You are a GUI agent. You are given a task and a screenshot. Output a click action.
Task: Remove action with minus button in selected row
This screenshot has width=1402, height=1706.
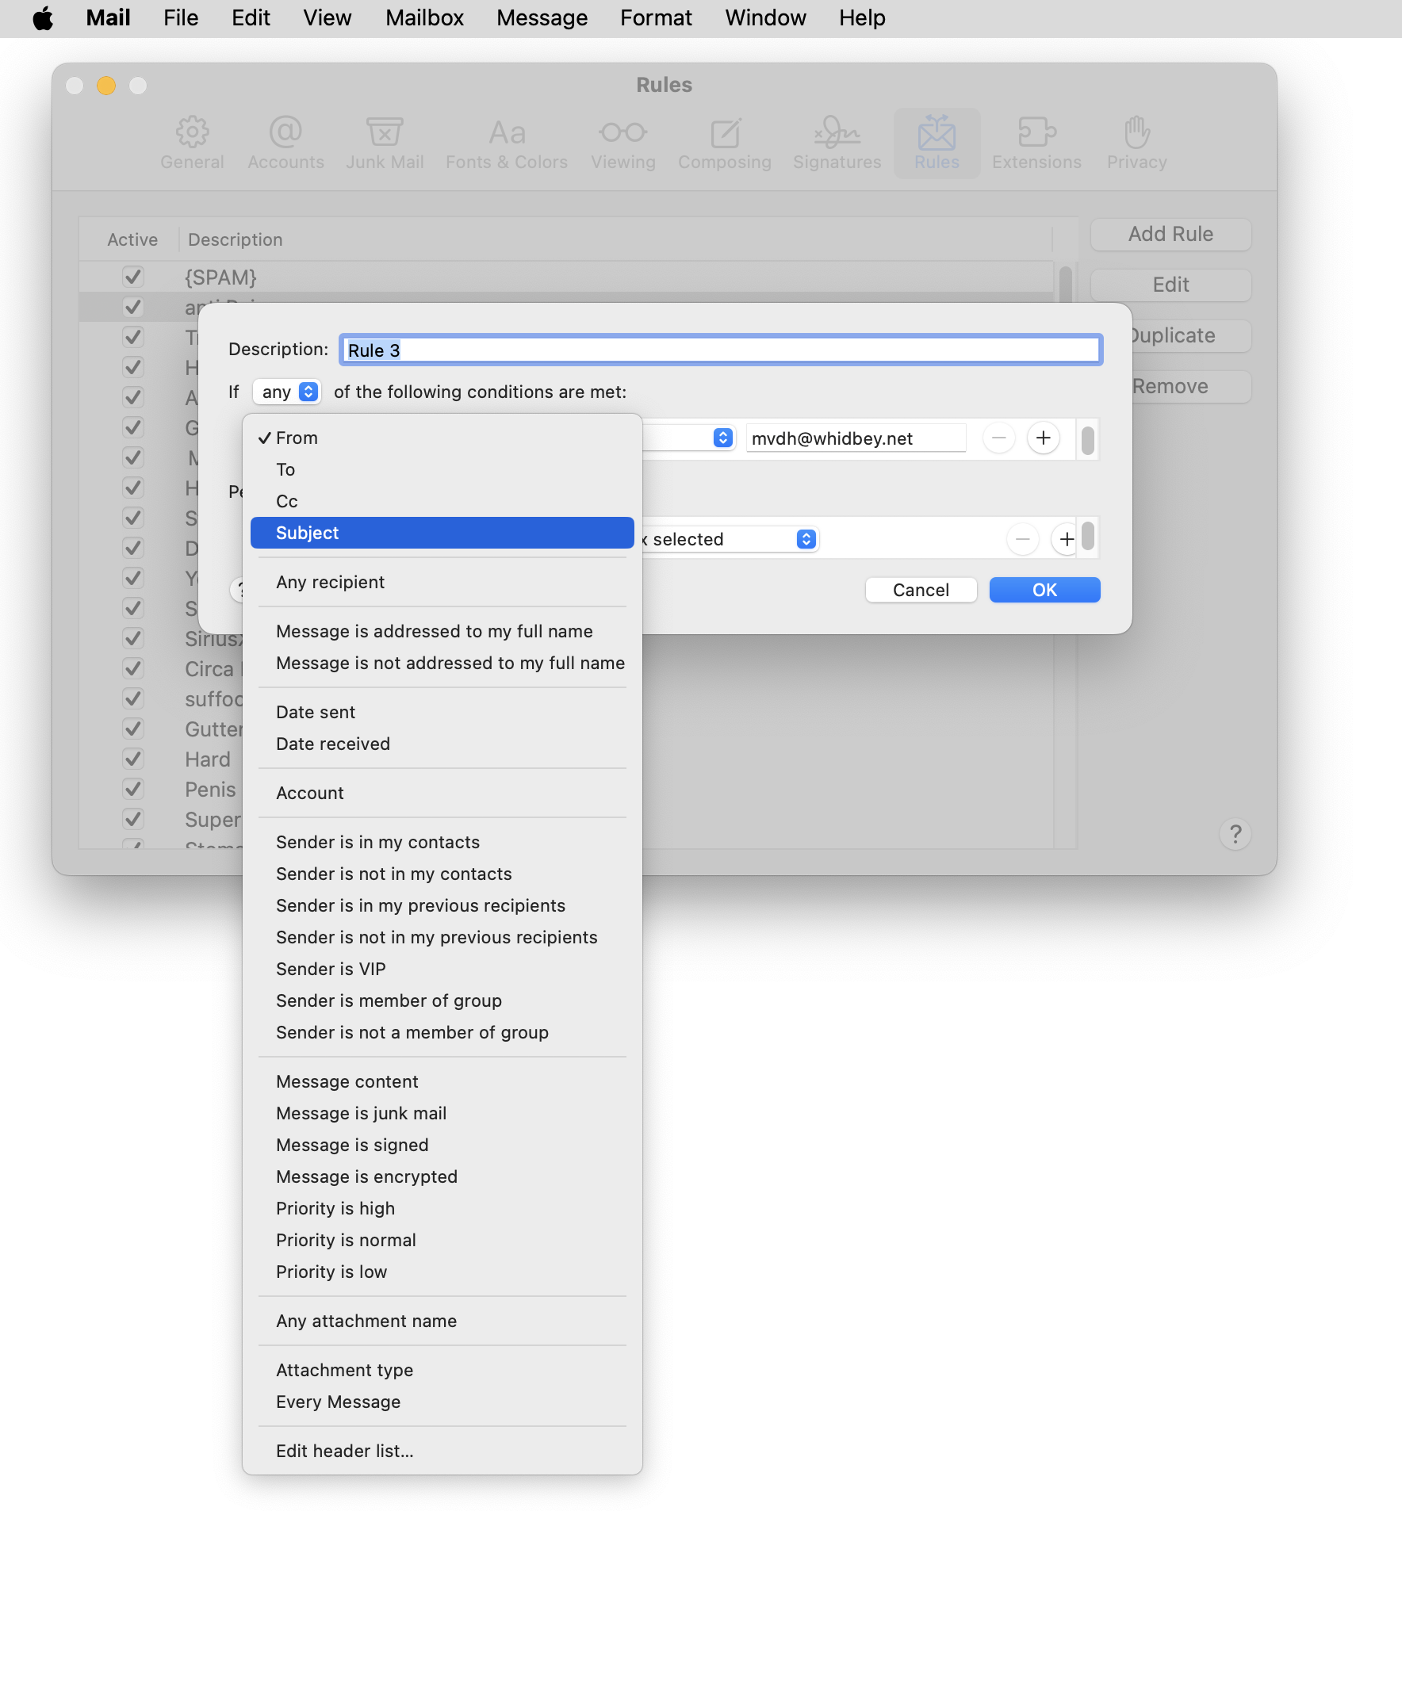click(x=1021, y=538)
